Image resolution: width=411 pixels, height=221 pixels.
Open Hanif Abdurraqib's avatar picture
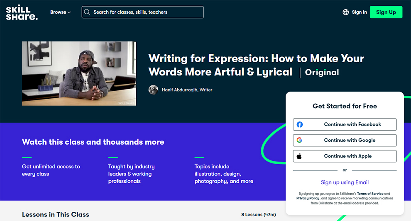(153, 90)
